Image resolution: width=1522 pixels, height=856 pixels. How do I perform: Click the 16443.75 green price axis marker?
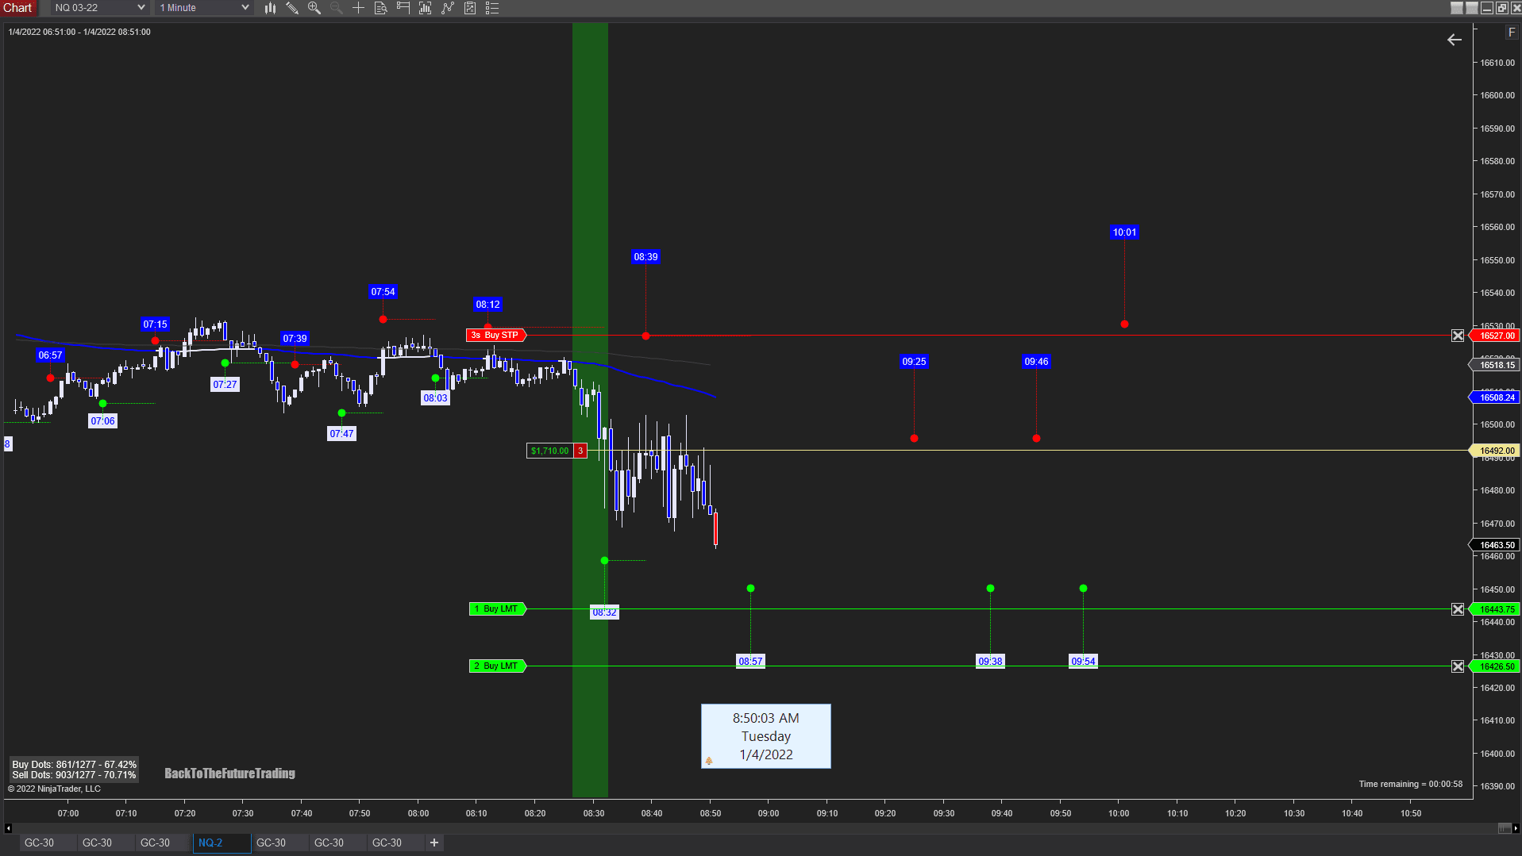(x=1494, y=609)
